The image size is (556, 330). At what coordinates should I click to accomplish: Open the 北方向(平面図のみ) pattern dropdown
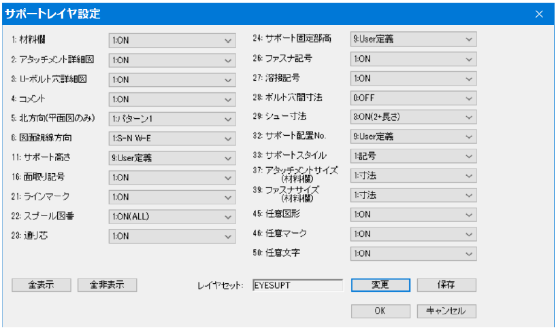point(172,119)
